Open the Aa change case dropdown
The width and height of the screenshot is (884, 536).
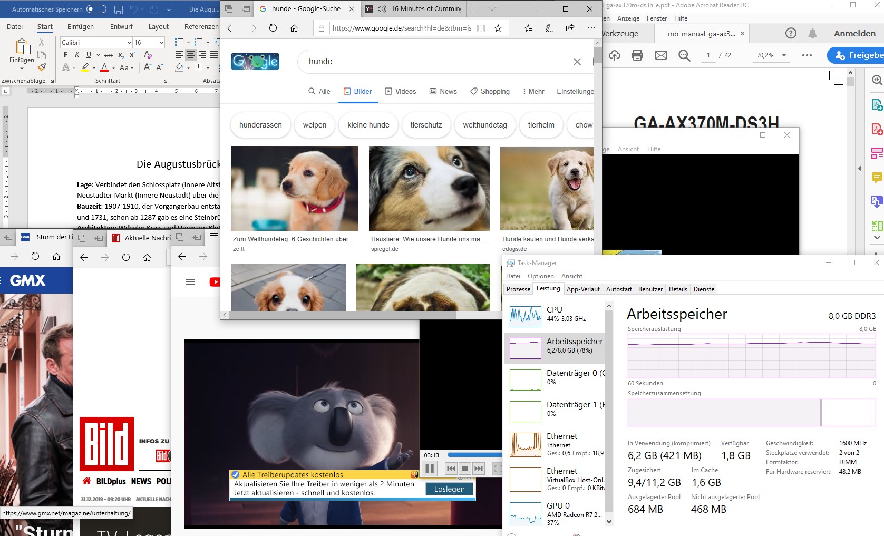127,67
